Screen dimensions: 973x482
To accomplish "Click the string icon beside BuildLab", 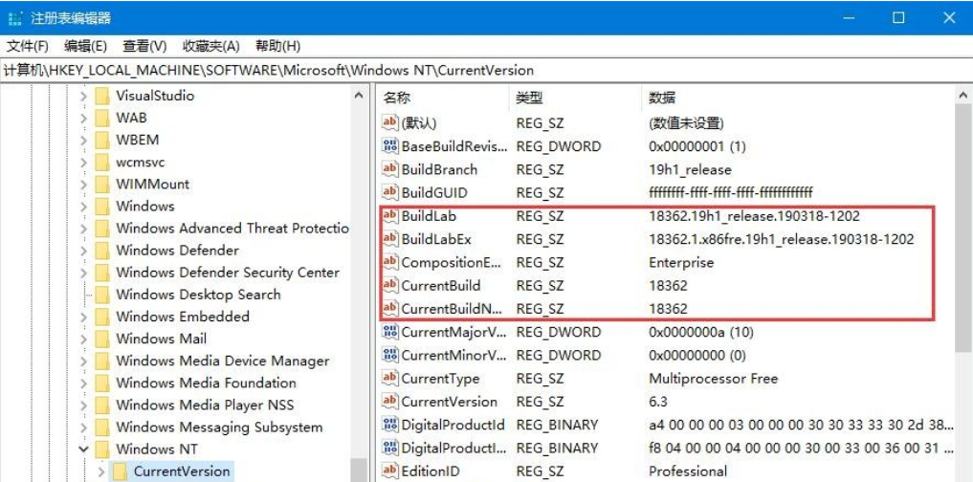I will click(x=389, y=215).
